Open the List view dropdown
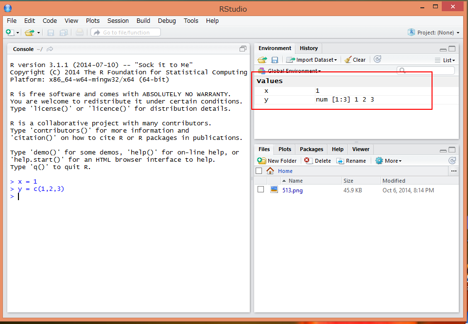Image resolution: width=468 pixels, height=324 pixels. 445,60
